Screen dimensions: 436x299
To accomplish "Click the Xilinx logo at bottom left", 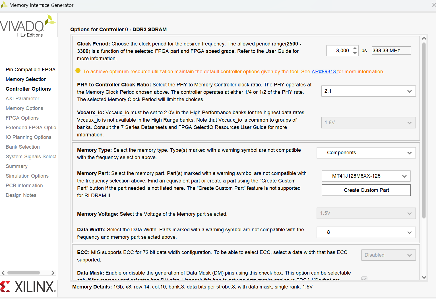I will pos(28,287).
